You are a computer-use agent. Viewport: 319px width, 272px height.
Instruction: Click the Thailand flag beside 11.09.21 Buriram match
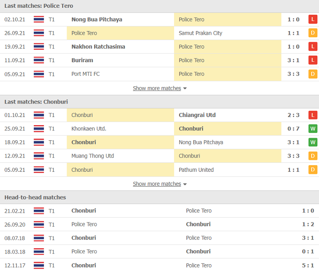coord(39,60)
